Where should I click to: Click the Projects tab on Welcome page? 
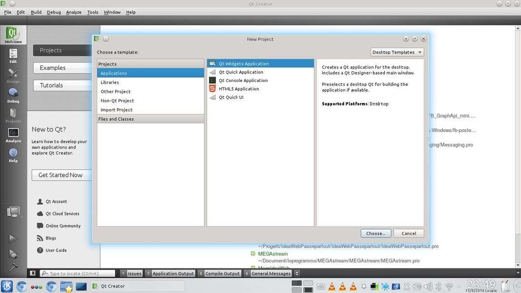point(63,50)
